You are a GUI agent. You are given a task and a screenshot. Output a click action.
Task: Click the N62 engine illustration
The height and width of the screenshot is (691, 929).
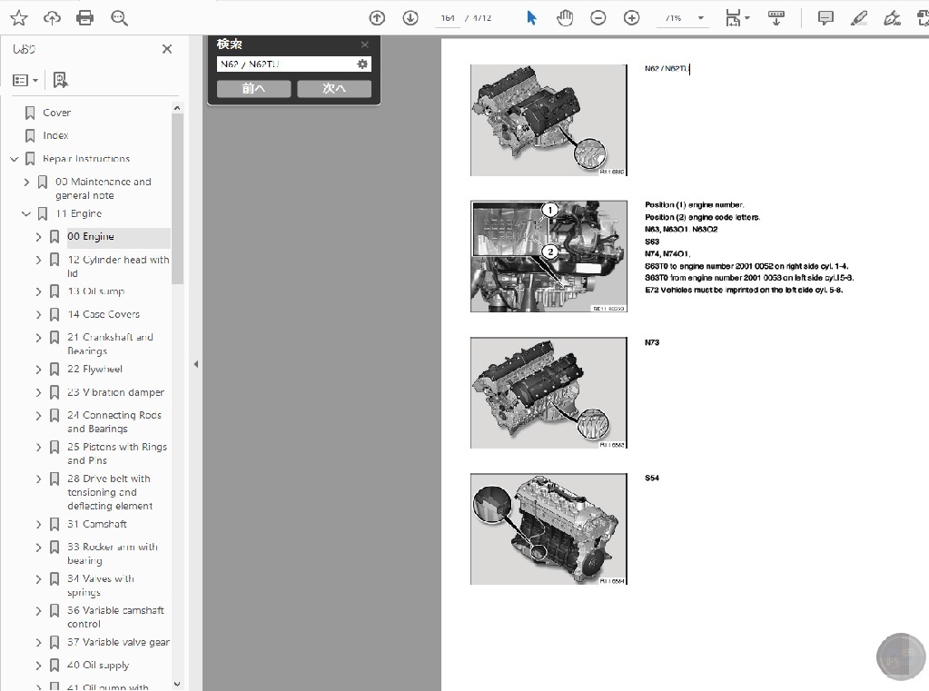549,120
